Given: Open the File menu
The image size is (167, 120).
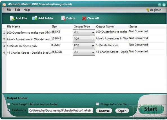Looking at the screenshot, I should pos(9,10).
